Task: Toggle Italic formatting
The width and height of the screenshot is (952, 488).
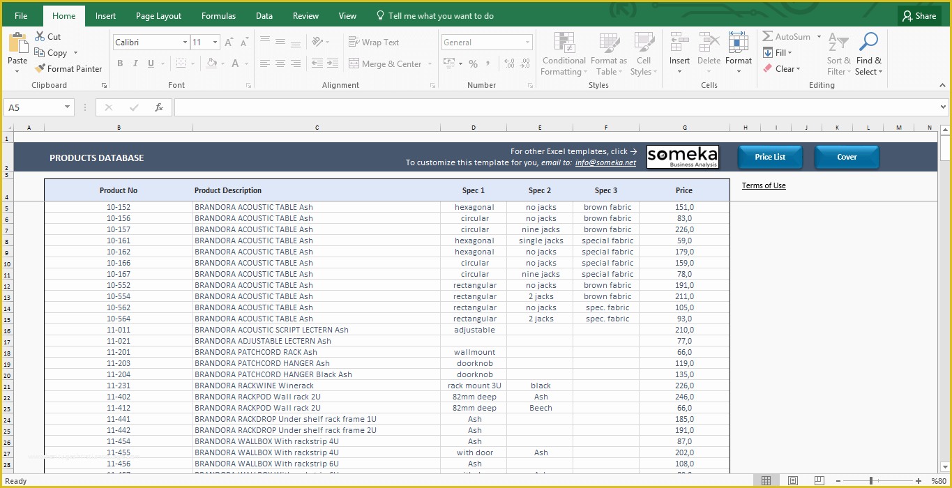Action: [135, 63]
